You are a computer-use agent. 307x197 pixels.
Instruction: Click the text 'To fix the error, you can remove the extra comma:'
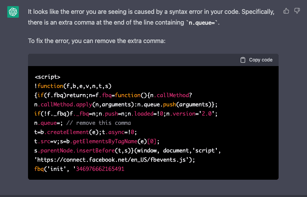[97, 41]
